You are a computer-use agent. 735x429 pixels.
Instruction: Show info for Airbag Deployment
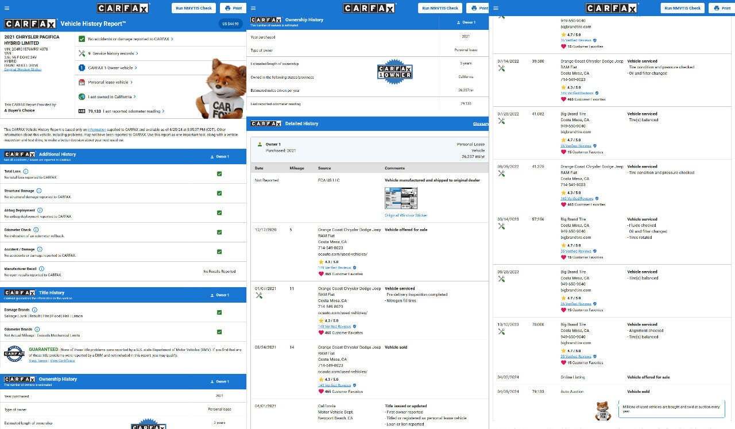point(40,210)
